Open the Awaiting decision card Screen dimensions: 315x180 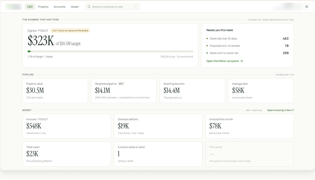pos(192,91)
